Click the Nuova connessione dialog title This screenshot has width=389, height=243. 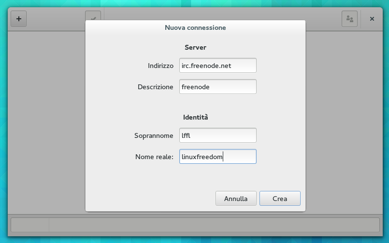point(195,27)
